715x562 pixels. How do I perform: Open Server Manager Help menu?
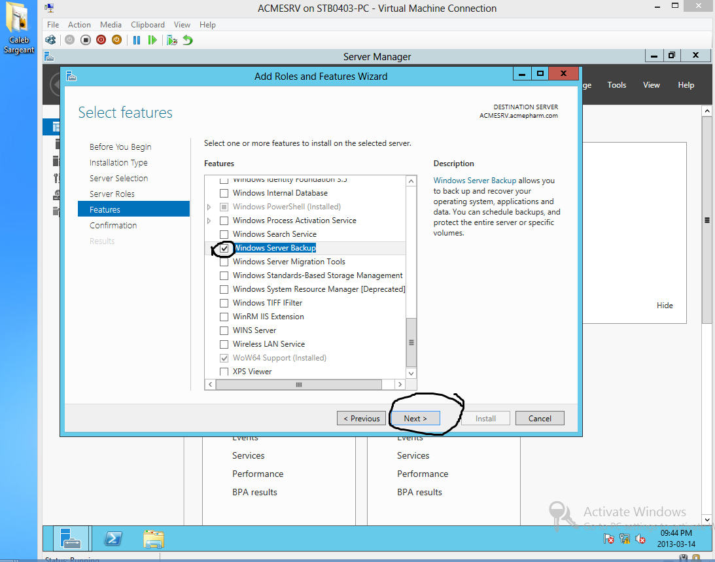point(686,85)
